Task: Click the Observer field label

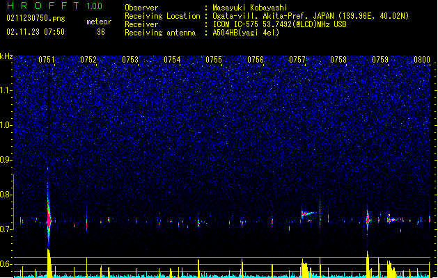Action: coord(141,8)
